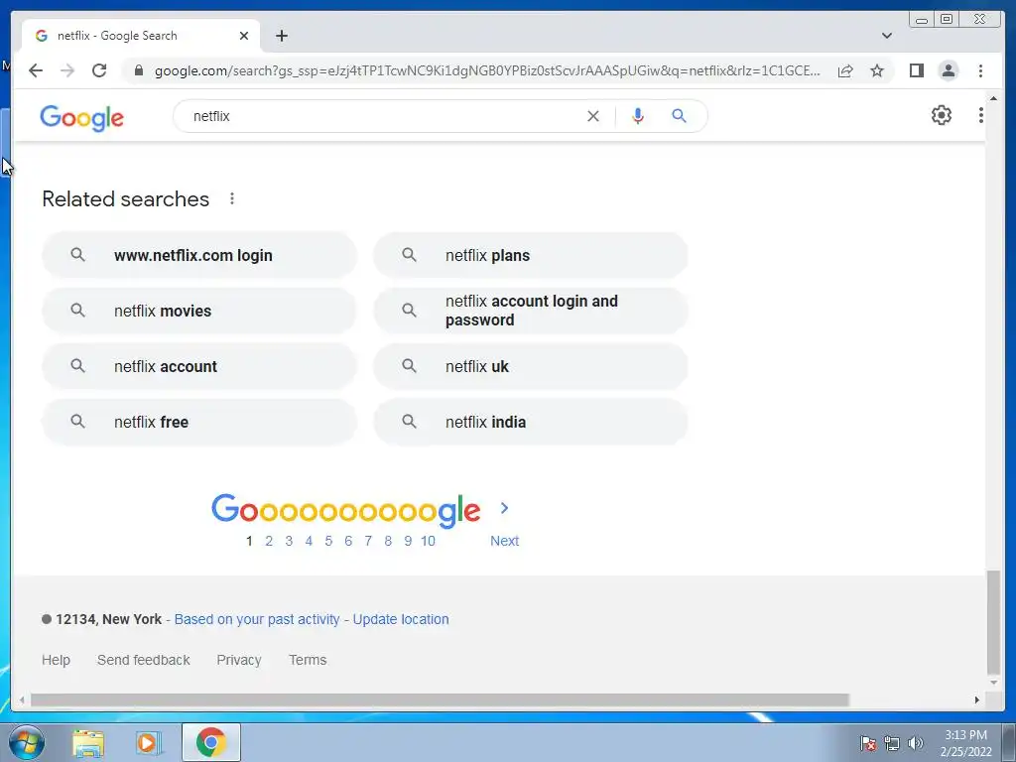Search related: netflix movies
This screenshot has width=1016, height=762.
pos(198,311)
